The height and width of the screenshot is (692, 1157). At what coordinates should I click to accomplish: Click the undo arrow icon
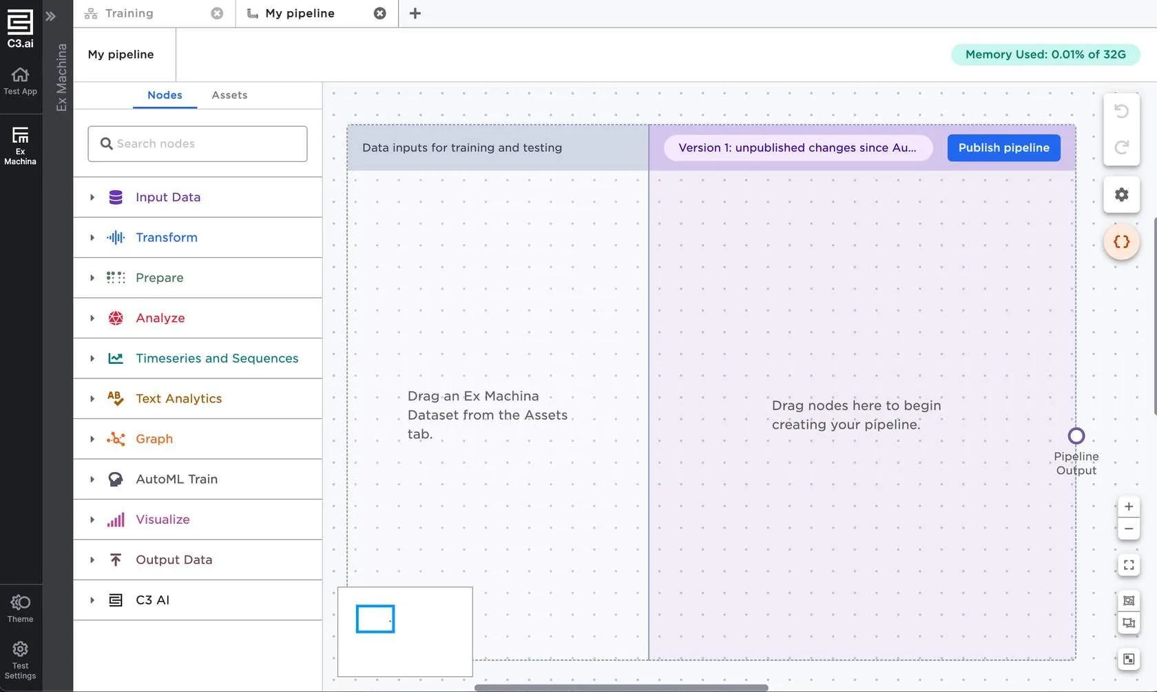[1121, 111]
